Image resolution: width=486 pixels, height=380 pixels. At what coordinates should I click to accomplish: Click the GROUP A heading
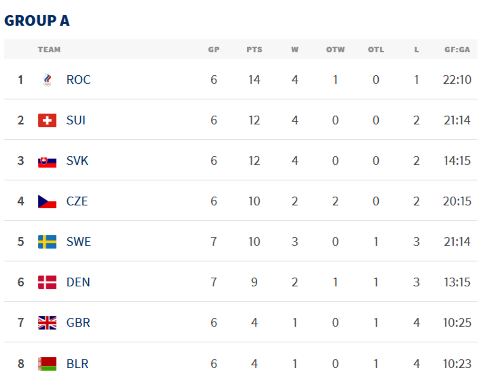coord(37,21)
